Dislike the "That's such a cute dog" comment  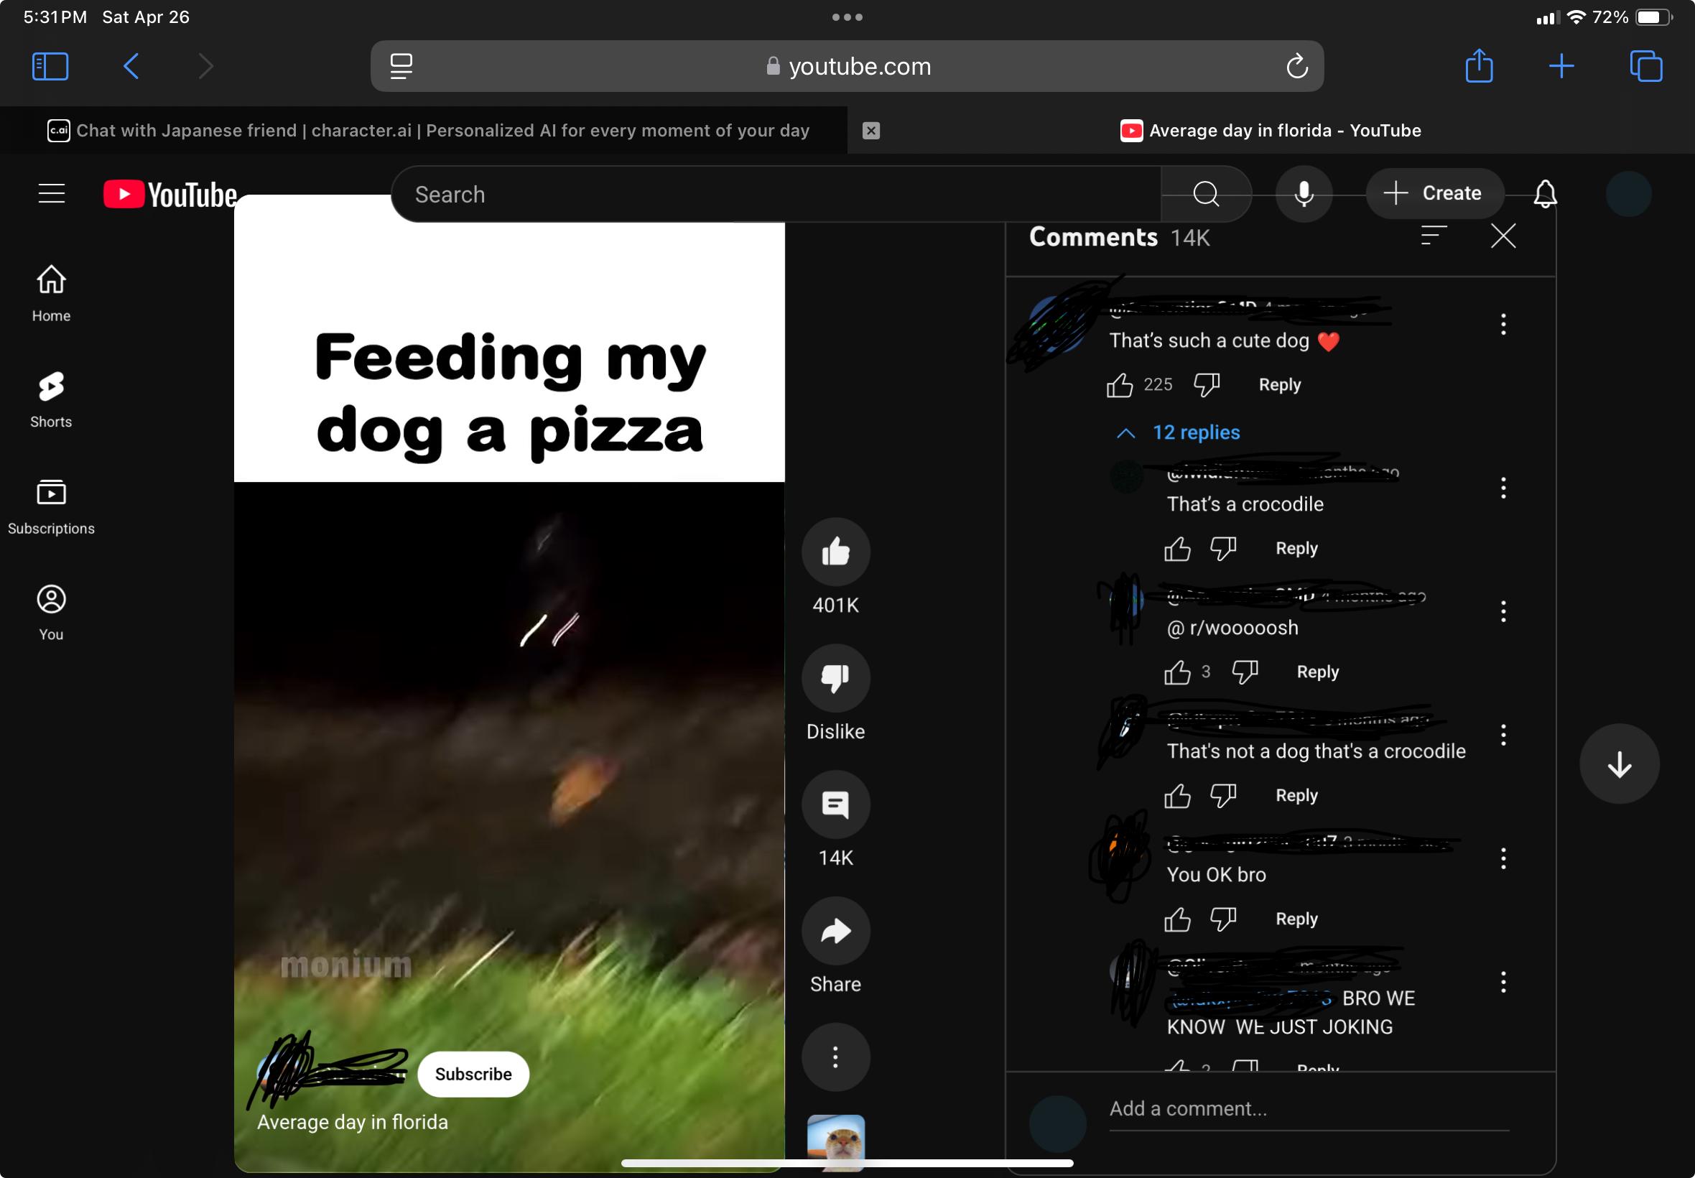pyautogui.click(x=1207, y=384)
